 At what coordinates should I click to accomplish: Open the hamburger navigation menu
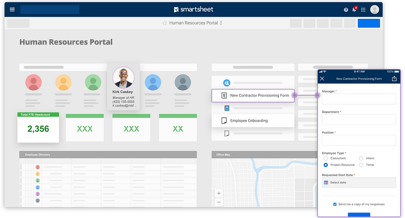pos(12,9)
